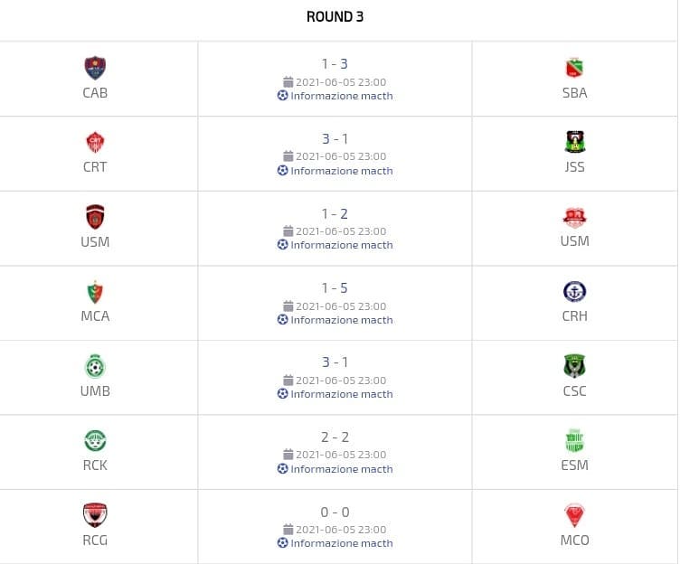Open the CRH anchor crest icon
Image resolution: width=680 pixels, height=564 pixels.
574,292
